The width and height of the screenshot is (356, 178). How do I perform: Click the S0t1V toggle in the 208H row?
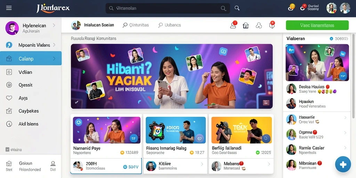(131, 167)
